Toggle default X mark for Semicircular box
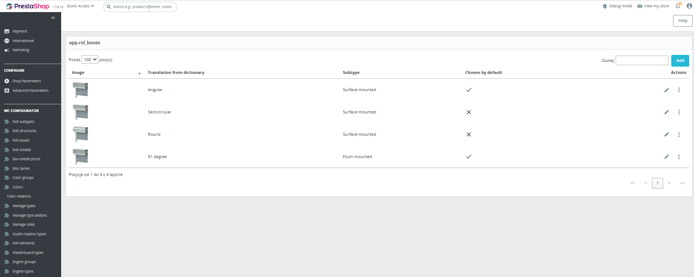 pos(468,112)
